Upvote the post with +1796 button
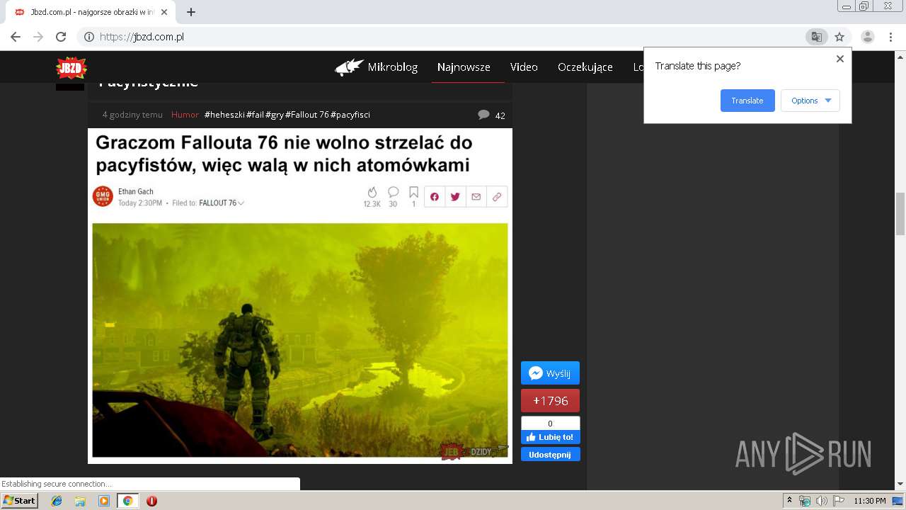The image size is (906, 510). 550,401
